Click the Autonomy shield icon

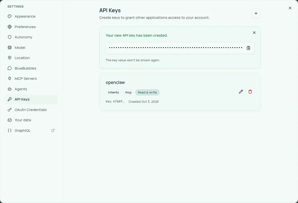9,37
